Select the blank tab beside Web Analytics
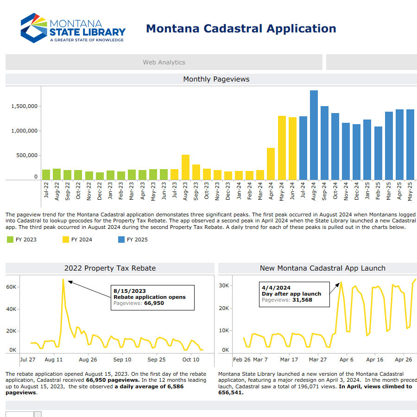 pos(371,62)
